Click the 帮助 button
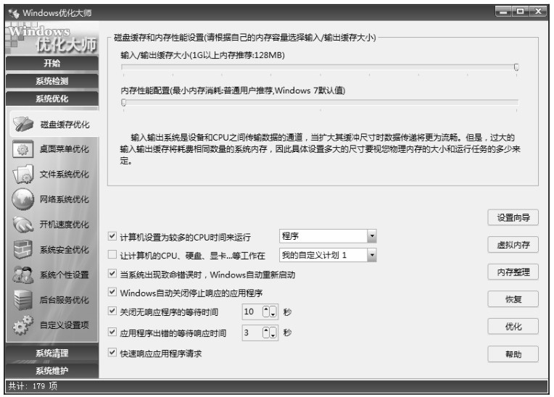Image resolution: width=554 pixels, height=397 pixels. [x=513, y=354]
